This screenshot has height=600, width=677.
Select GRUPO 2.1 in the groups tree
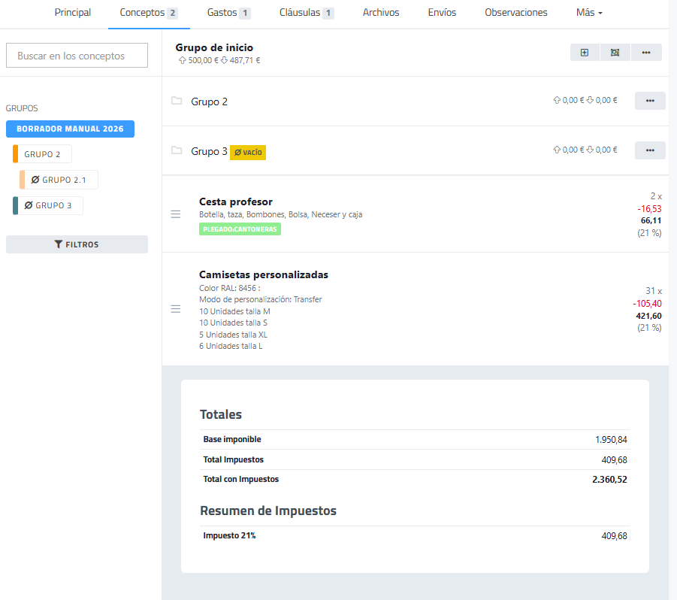(59, 180)
